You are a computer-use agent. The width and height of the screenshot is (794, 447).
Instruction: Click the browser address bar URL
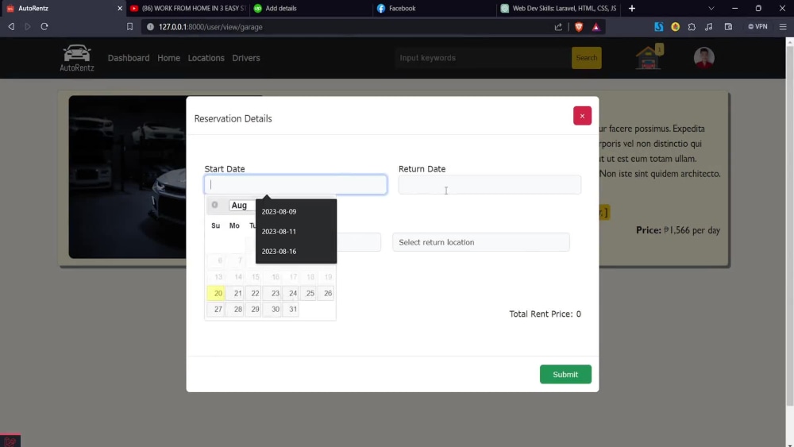(x=210, y=27)
